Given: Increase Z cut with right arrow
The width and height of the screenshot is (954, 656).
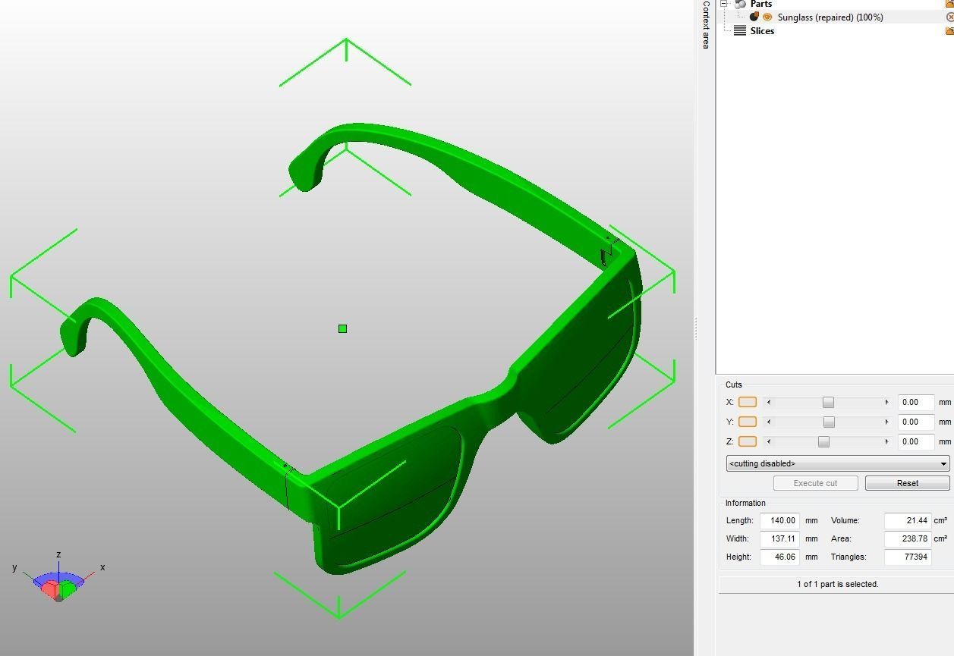Looking at the screenshot, I should pyautogui.click(x=886, y=441).
